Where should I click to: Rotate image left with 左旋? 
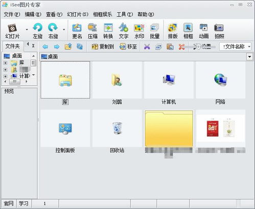(38, 31)
